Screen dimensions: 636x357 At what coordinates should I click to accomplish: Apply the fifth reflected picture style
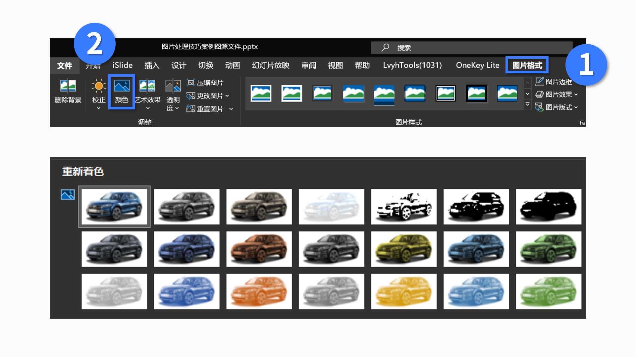click(x=384, y=95)
